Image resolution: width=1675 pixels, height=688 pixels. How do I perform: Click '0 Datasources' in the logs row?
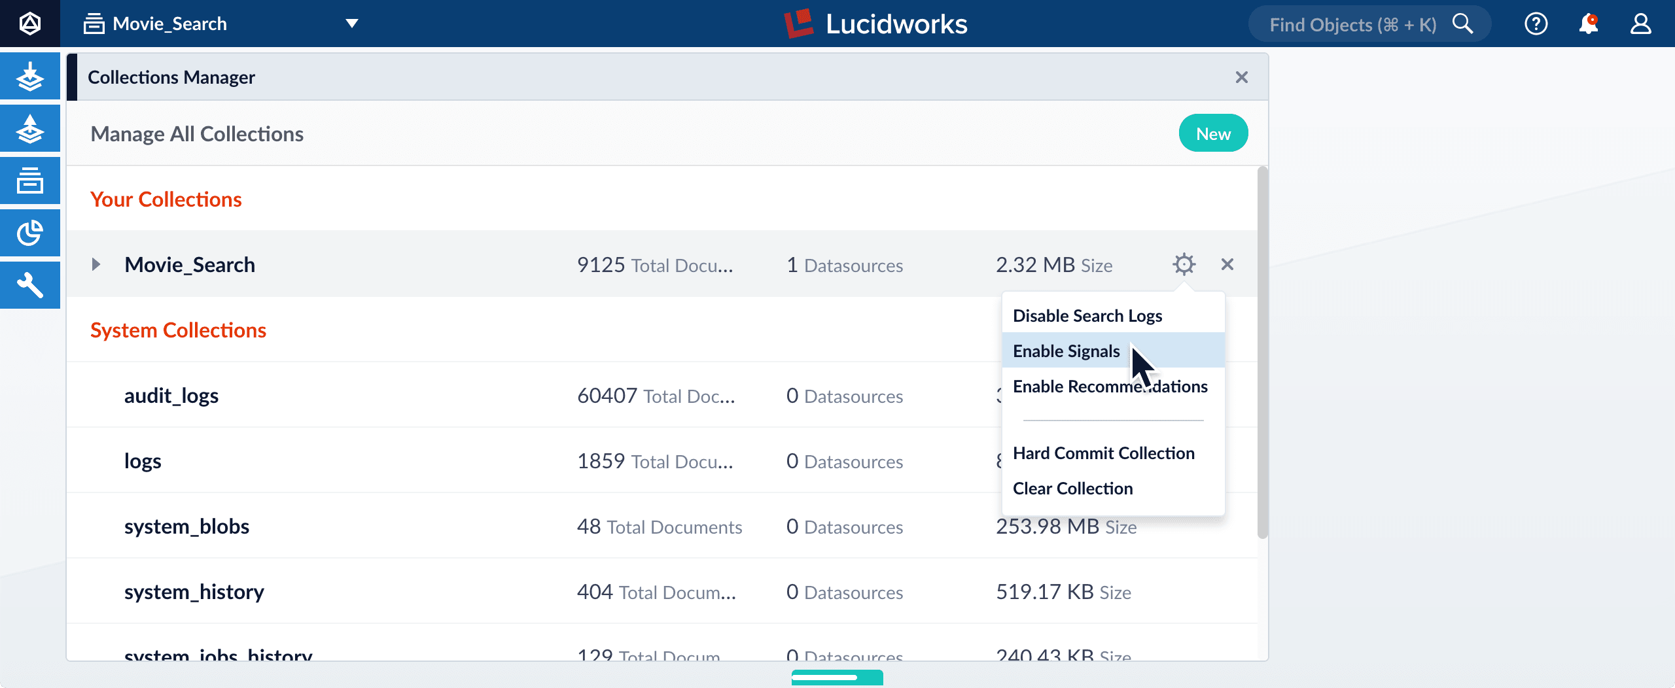pos(845,461)
